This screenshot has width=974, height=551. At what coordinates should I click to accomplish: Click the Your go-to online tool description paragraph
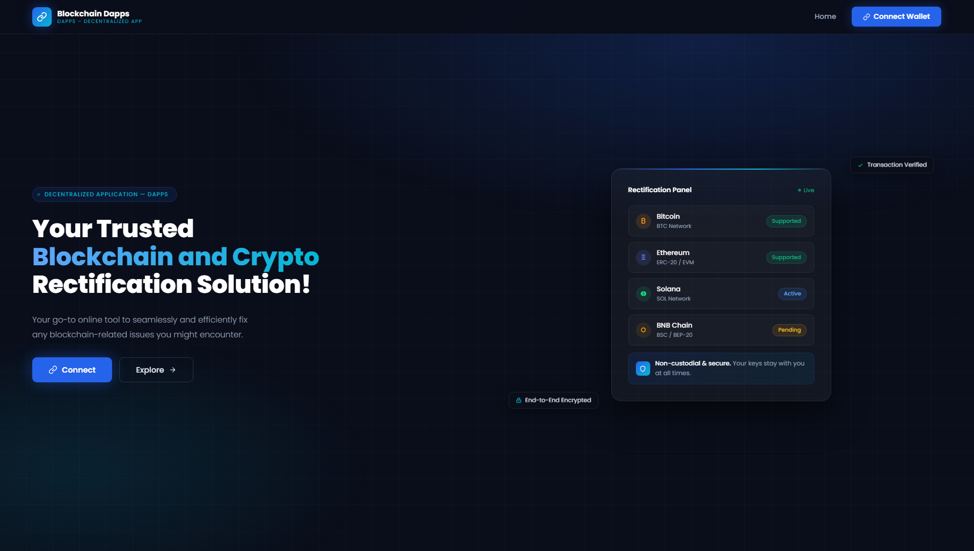140,327
